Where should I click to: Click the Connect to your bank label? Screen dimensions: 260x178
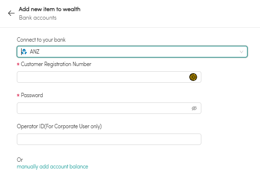(x=41, y=40)
